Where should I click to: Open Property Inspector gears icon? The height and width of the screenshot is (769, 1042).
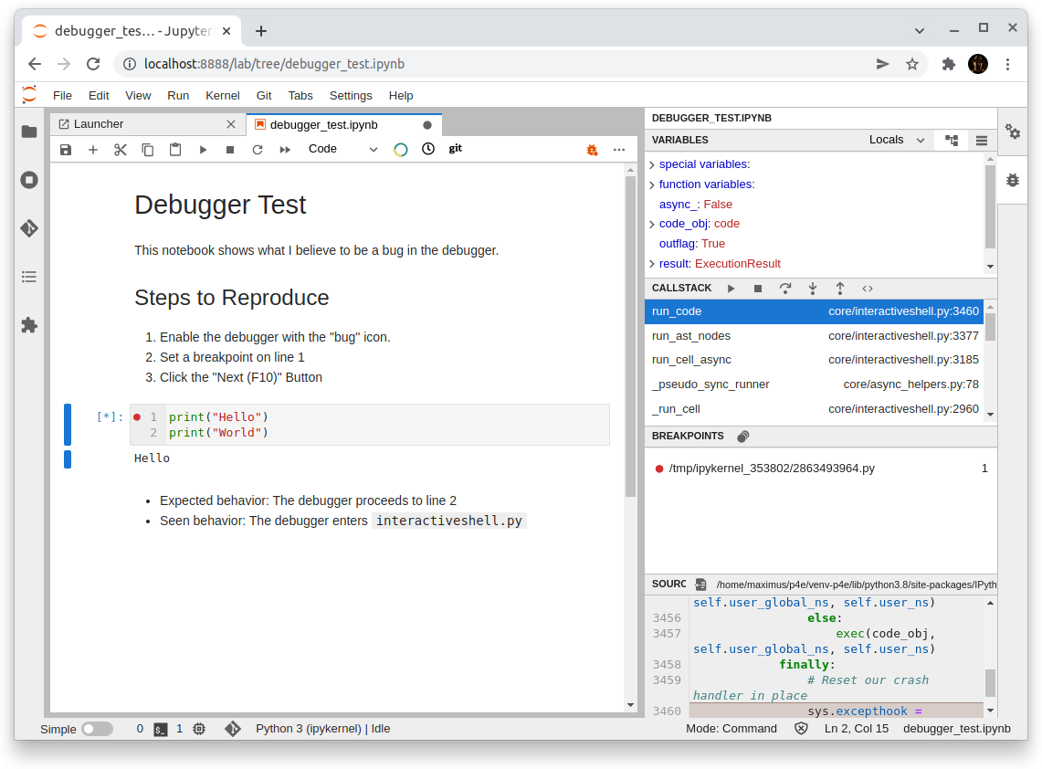pyautogui.click(x=1013, y=132)
